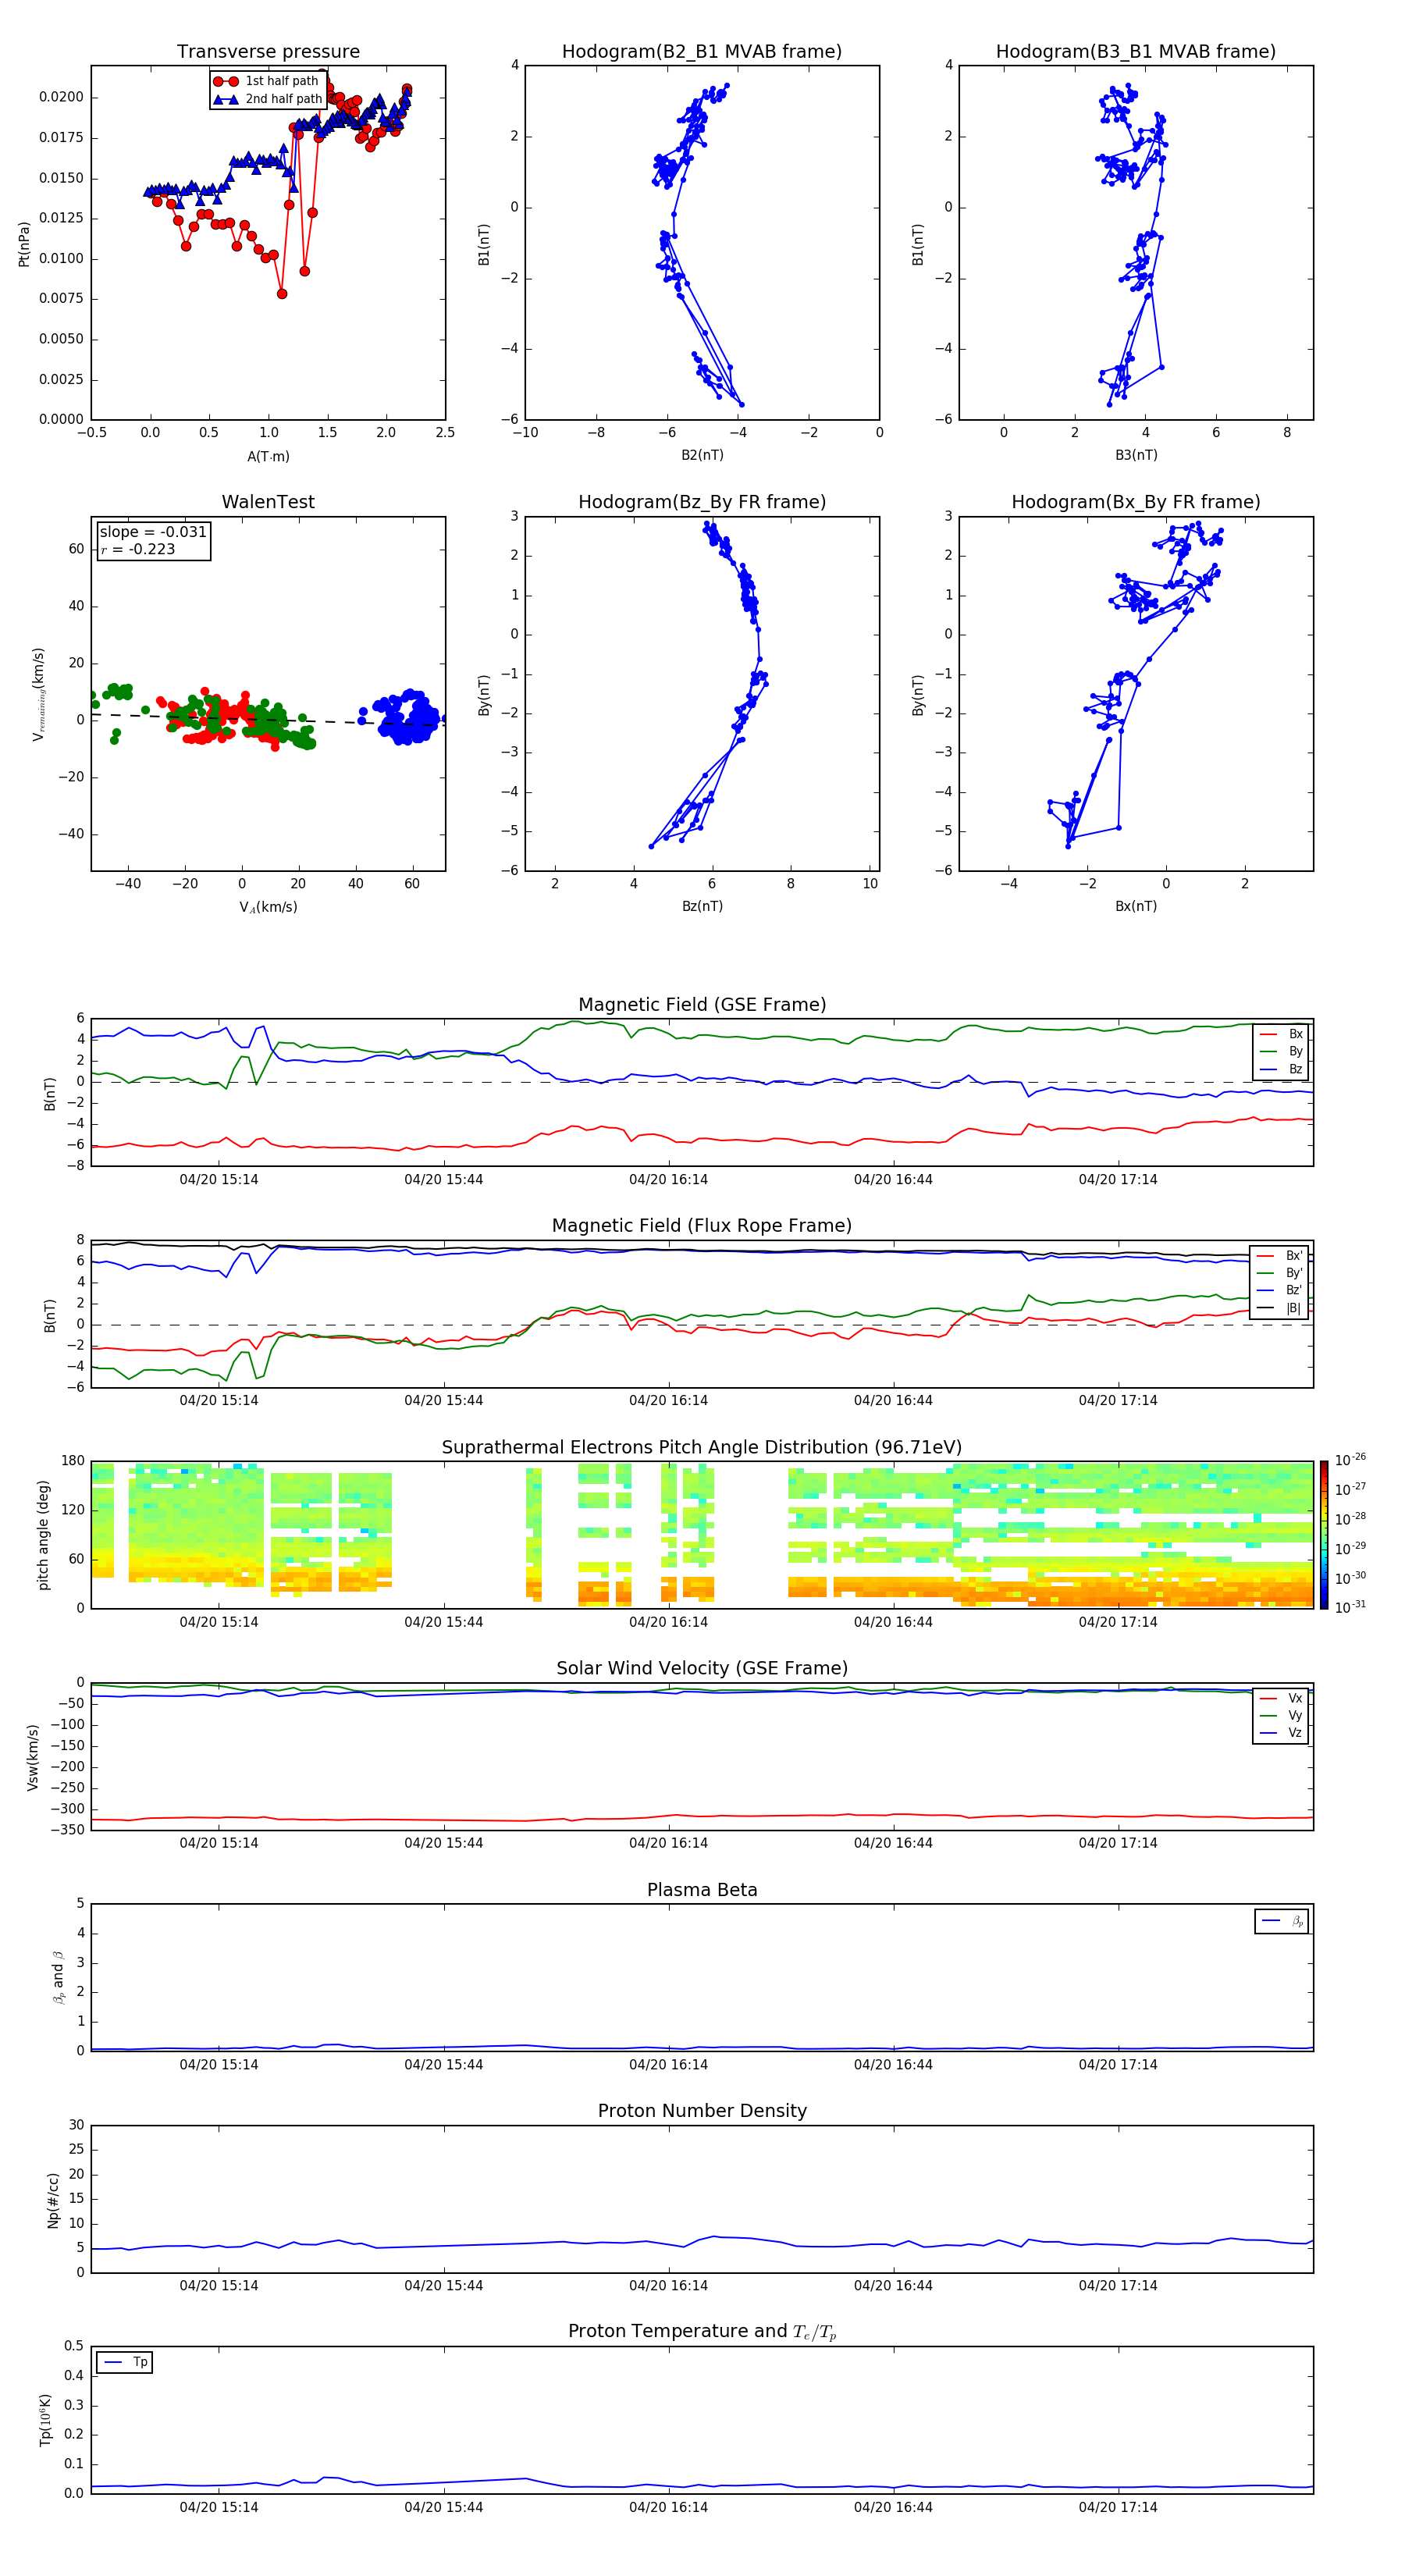This screenshot has width=1405, height=2576.
Task: Click the Proton Temperature and Te/Tp title
Action: click(702, 2331)
